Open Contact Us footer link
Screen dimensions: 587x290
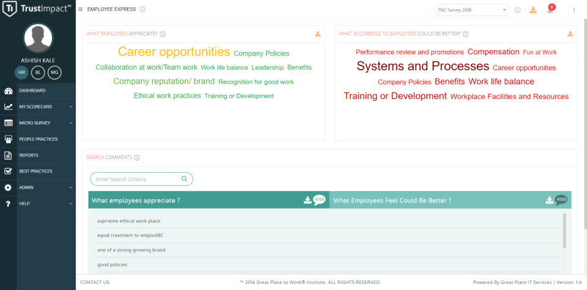tap(95, 282)
